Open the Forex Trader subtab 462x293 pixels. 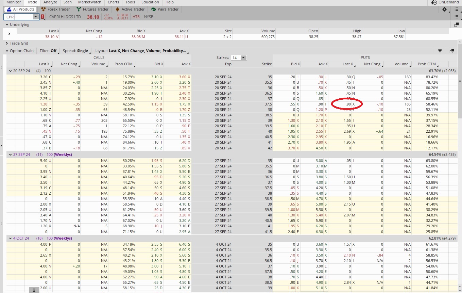tap(55, 9)
